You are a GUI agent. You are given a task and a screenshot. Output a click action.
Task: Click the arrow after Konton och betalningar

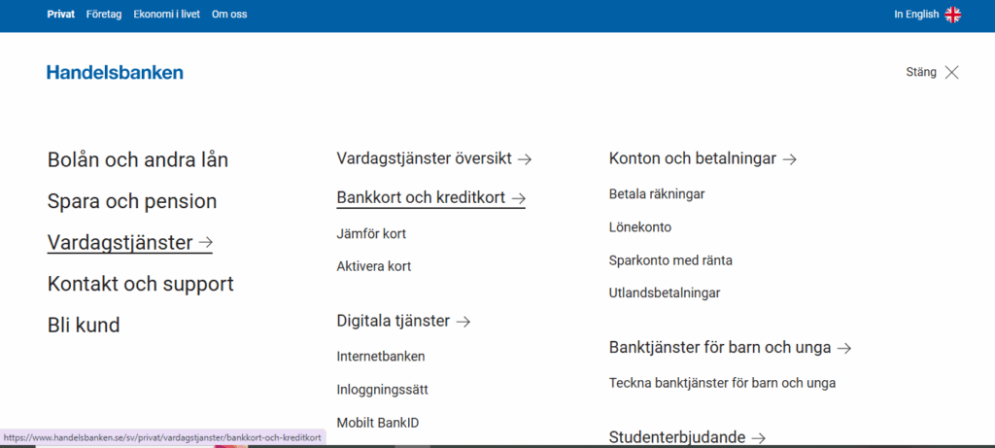(790, 158)
